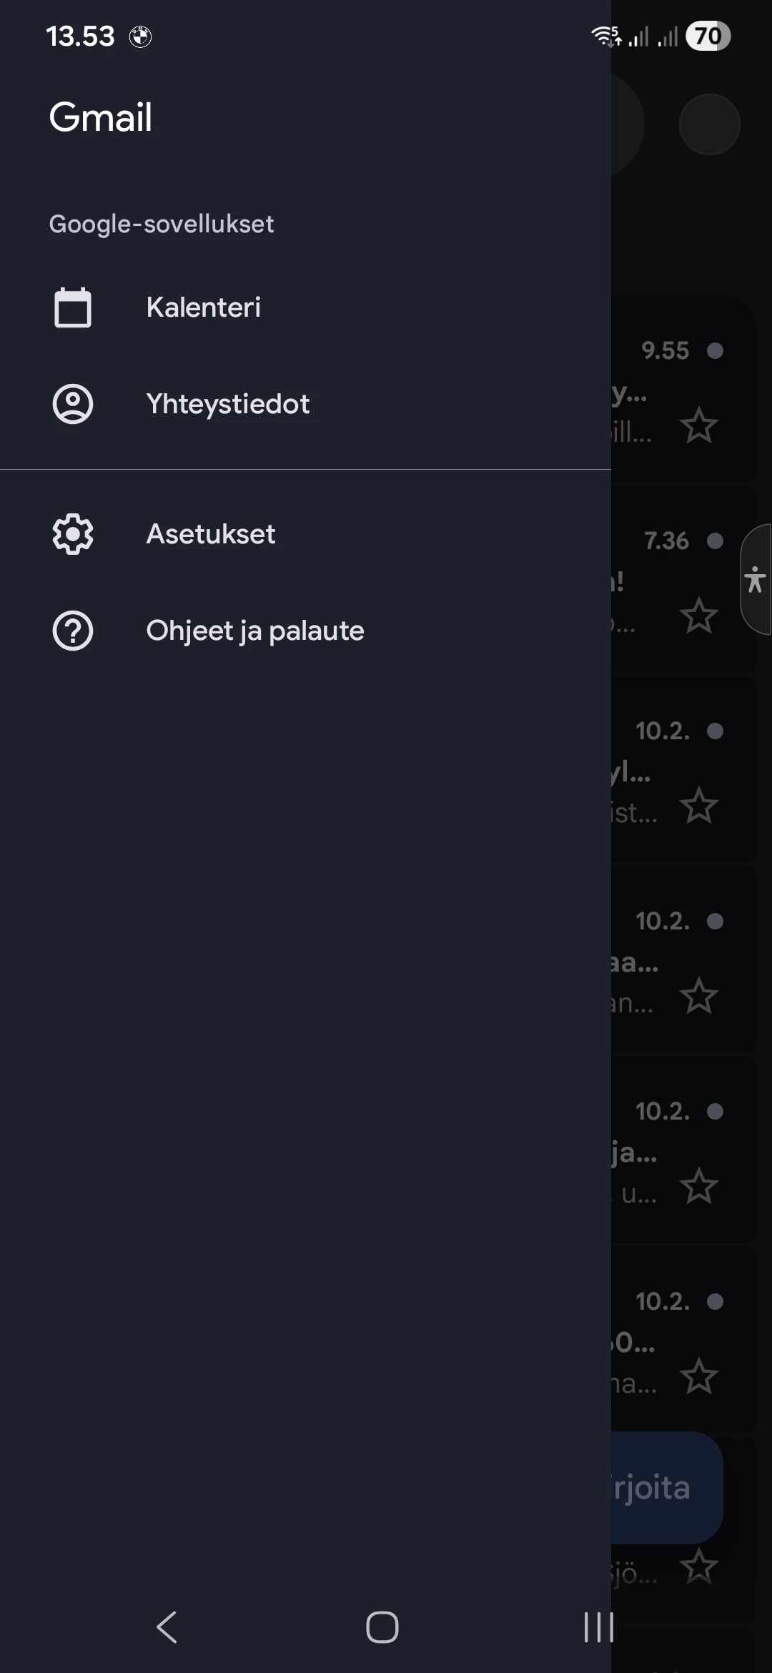Image resolution: width=772 pixels, height=1673 pixels.
Task: Tap the help question mark icon
Action: [73, 631]
